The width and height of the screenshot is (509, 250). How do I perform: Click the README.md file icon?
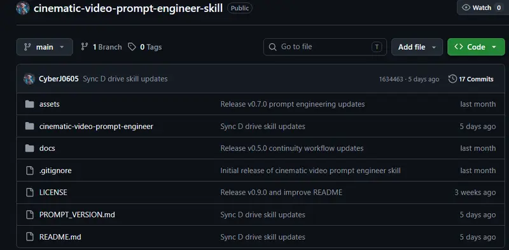29,237
